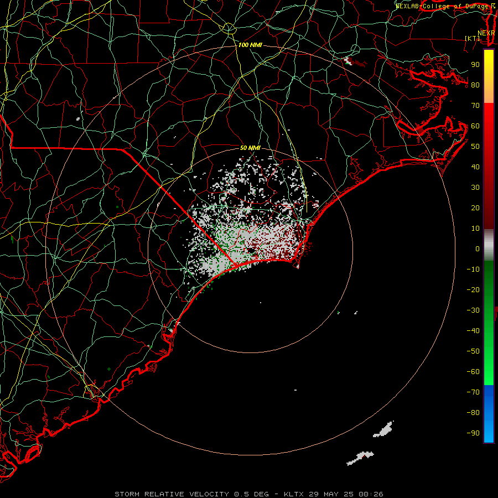Click the blue bottom segment of the color bar
The width and height of the screenshot is (498, 498).
coord(489,414)
